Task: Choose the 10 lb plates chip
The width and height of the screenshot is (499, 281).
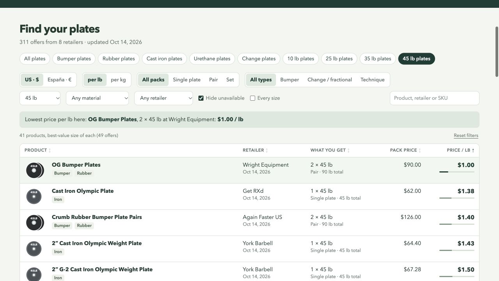Action: [x=301, y=59]
